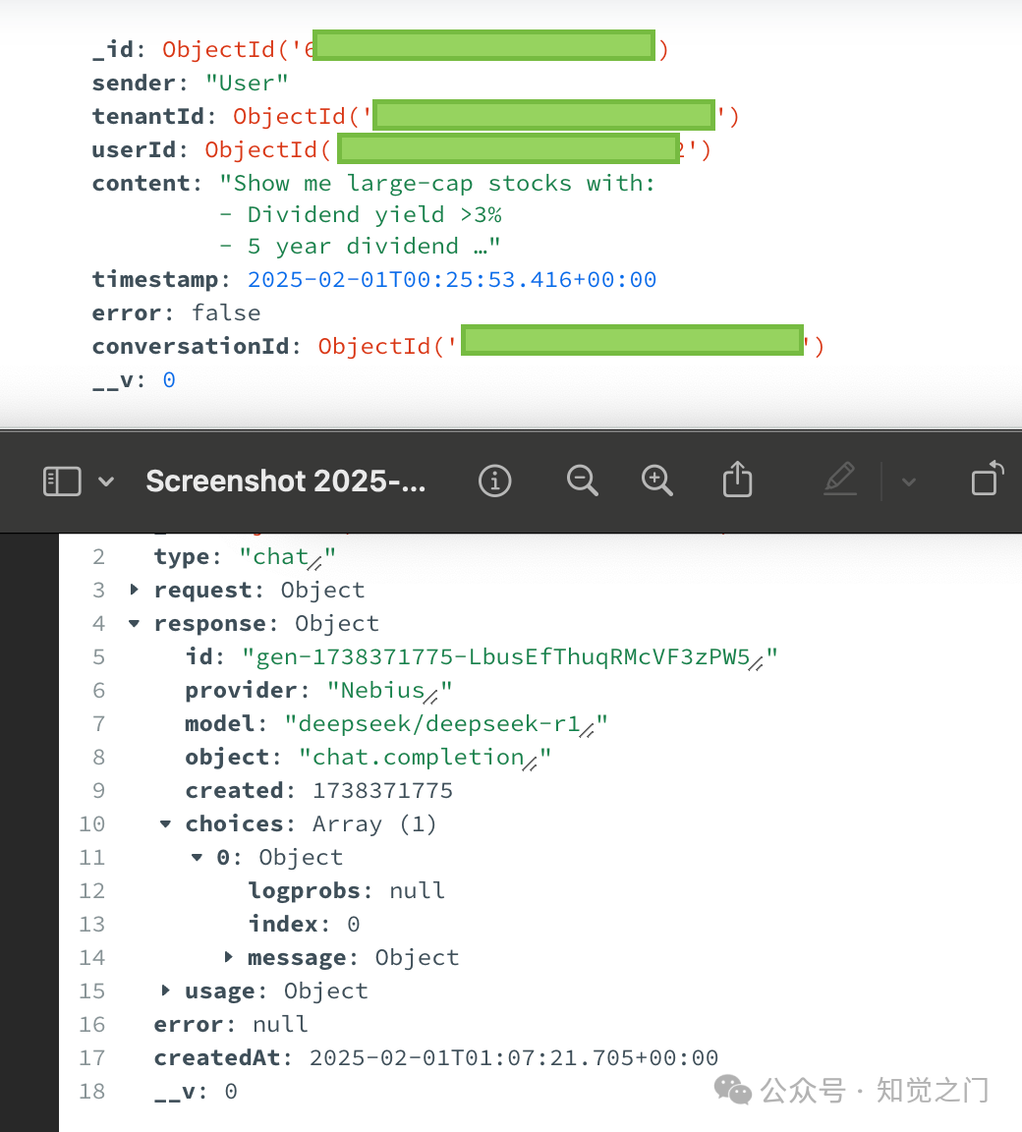Expand the usage Object field
Viewport: 1022px width, 1132px height.
click(165, 990)
